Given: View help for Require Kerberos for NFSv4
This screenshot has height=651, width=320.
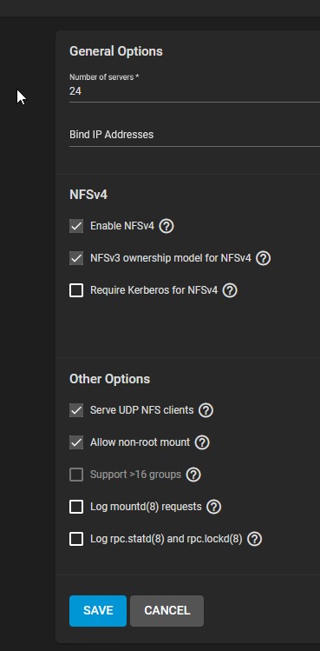Looking at the screenshot, I should (230, 290).
